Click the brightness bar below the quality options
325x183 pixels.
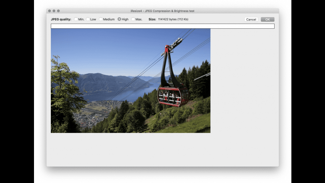point(163,26)
